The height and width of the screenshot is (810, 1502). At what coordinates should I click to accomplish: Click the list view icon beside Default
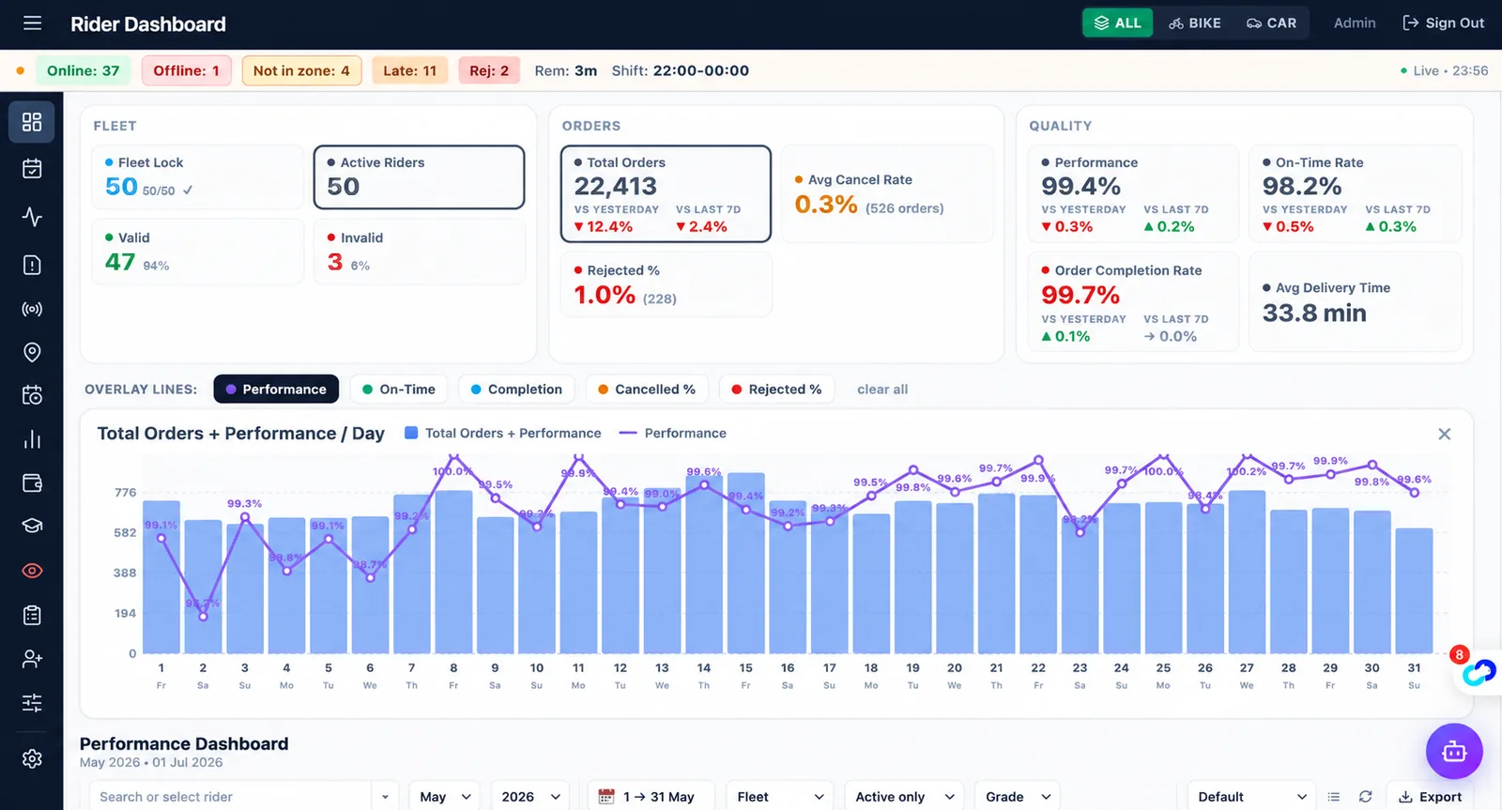(1333, 797)
